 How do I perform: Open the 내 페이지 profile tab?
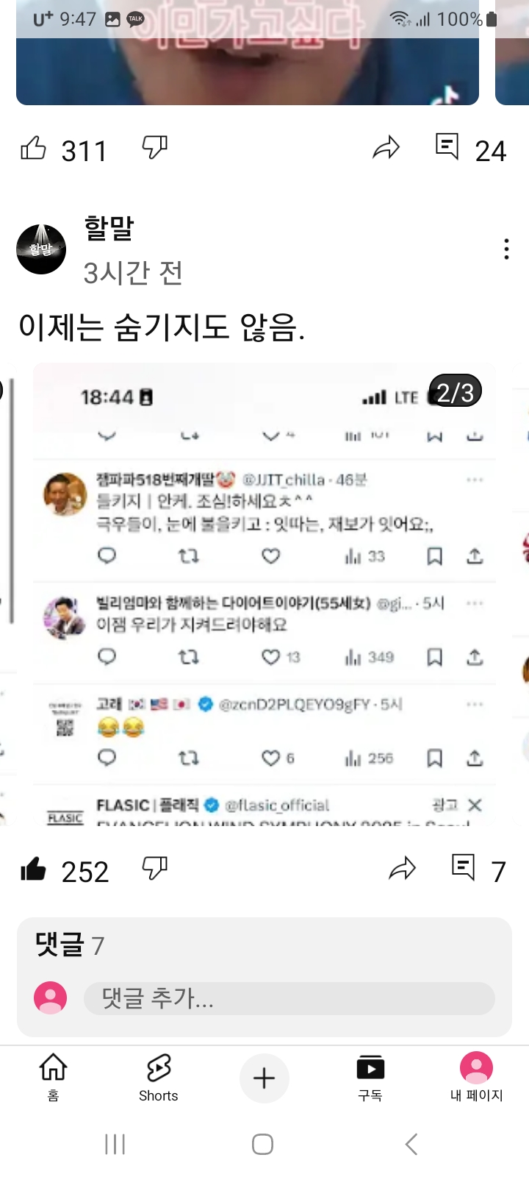tap(476, 1078)
